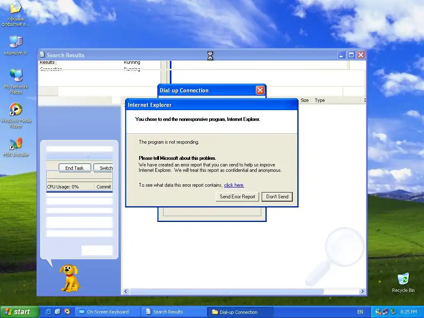
Task: Select My Network Places desktop icon
Action: pyautogui.click(x=16, y=82)
